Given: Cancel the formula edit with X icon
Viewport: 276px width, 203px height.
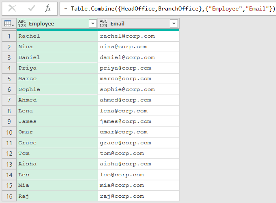Looking at the screenshot, I should coord(12,8).
